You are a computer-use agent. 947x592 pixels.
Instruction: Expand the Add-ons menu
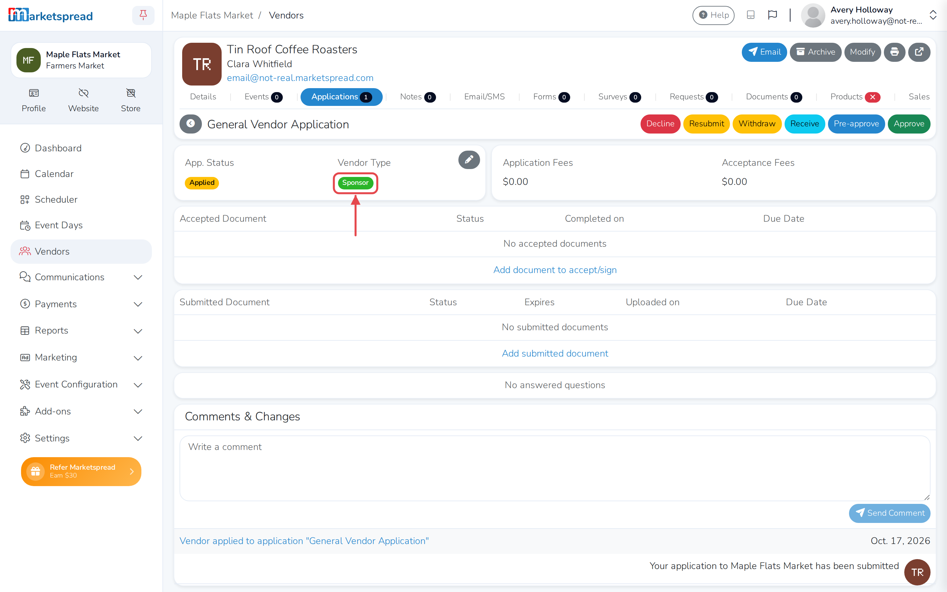click(x=81, y=411)
